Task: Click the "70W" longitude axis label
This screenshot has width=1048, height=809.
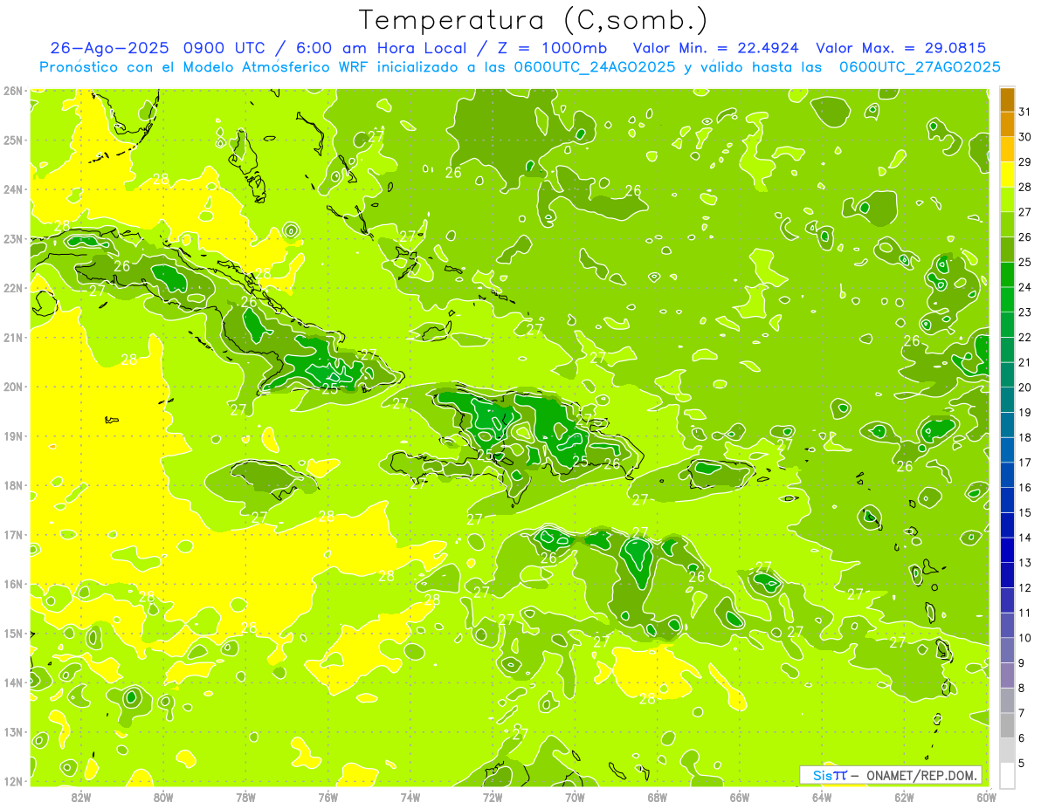Action: (575, 797)
